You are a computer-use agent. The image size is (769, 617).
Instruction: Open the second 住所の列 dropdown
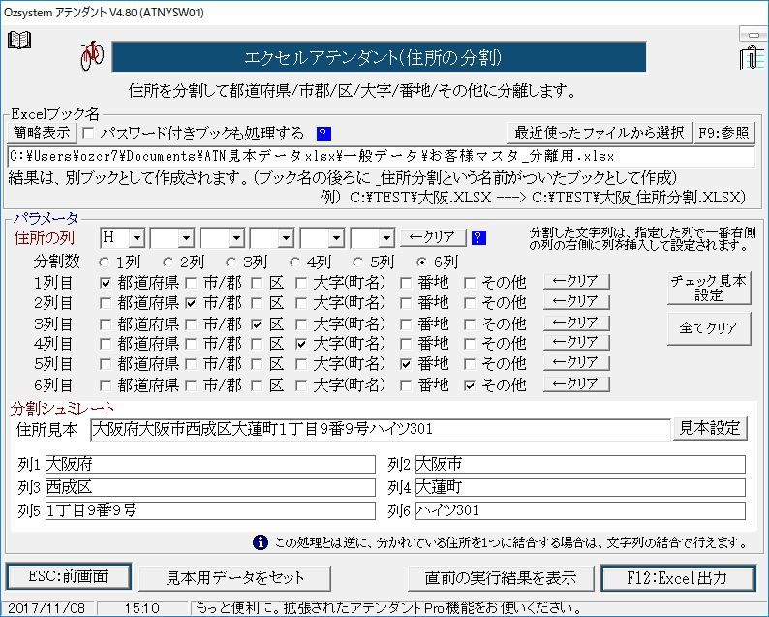pos(186,238)
